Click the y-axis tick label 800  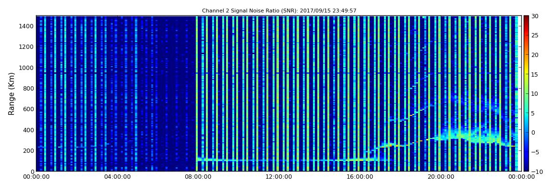tap(28, 89)
